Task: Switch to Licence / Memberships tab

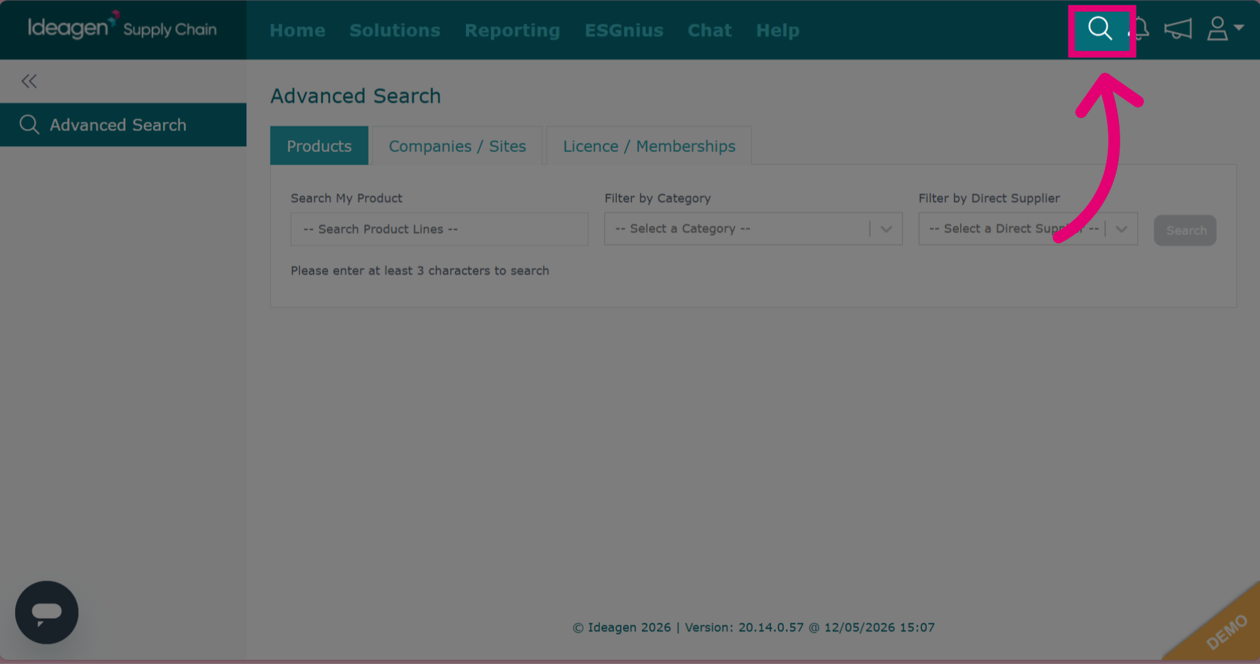Action: tap(649, 146)
